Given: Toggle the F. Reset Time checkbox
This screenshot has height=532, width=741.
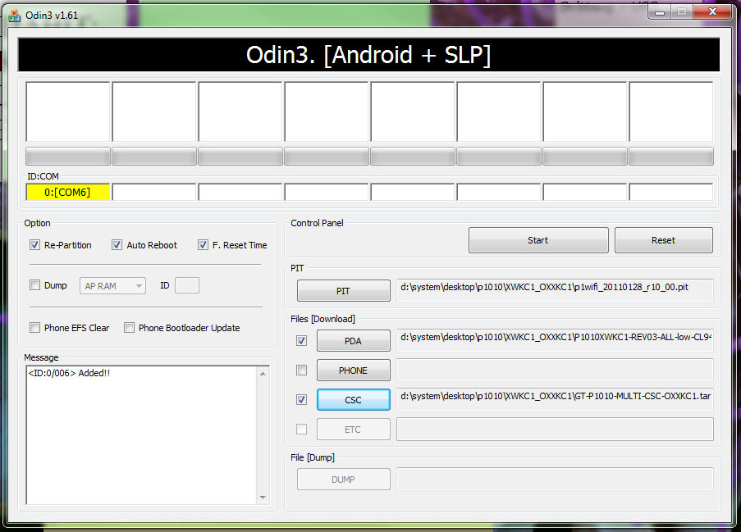Looking at the screenshot, I should 203,244.
